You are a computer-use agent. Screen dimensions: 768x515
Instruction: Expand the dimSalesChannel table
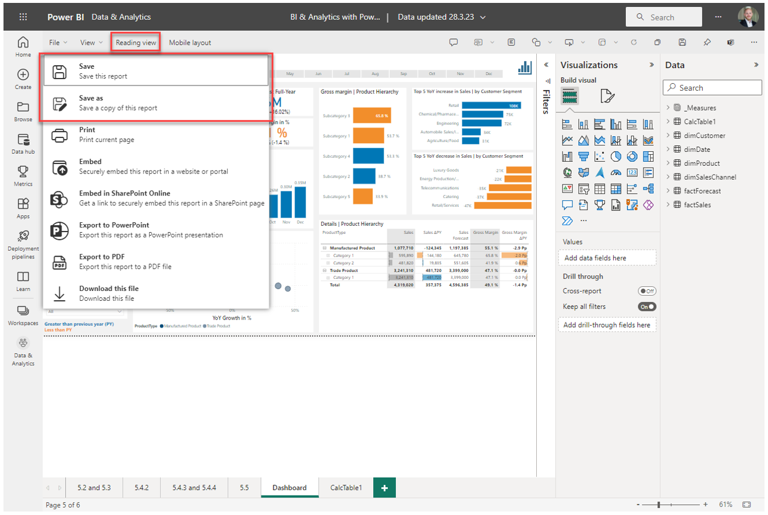click(x=668, y=177)
